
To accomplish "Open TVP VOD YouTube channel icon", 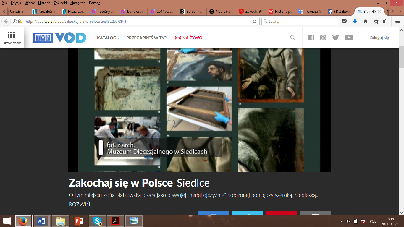I will pyautogui.click(x=349, y=38).
